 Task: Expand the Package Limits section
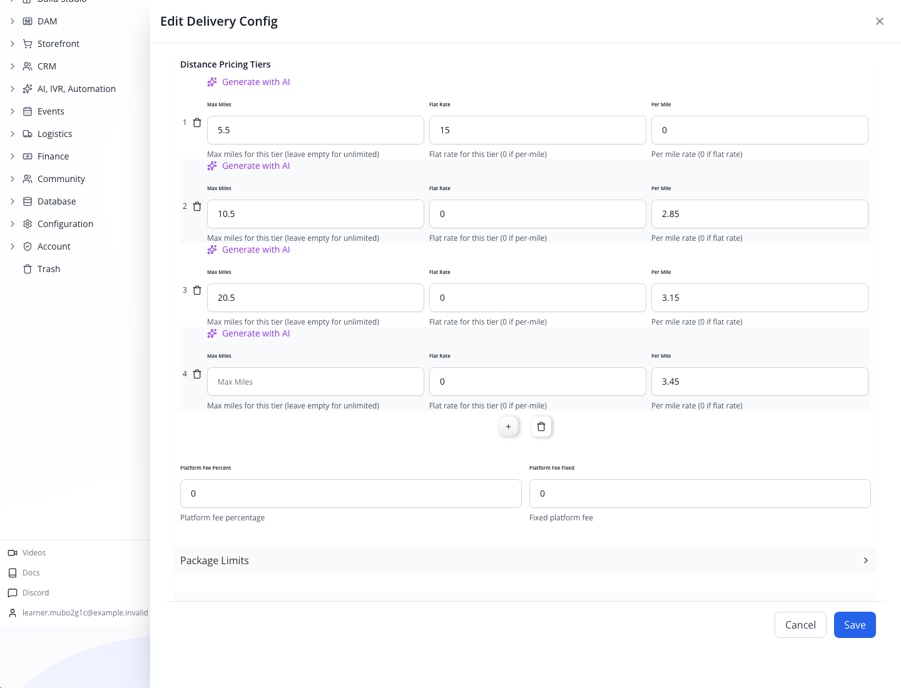(526, 560)
